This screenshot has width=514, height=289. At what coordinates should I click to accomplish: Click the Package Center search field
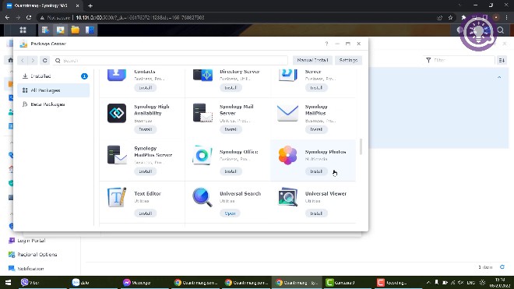click(x=170, y=60)
